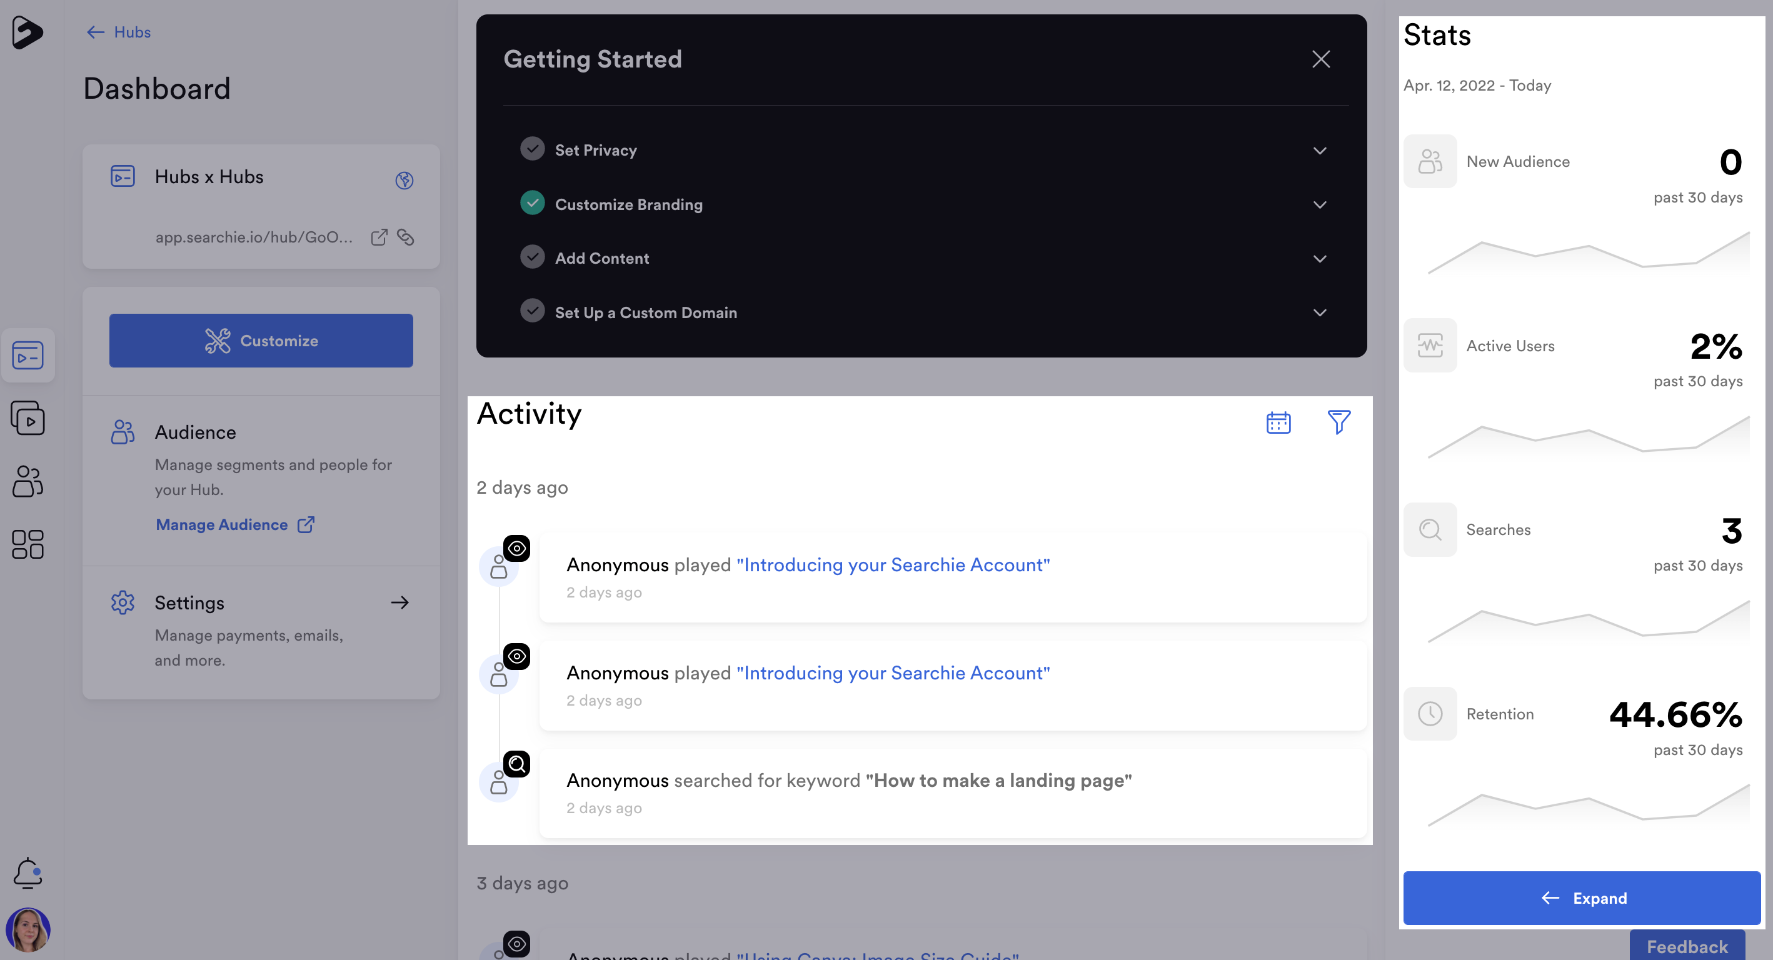The width and height of the screenshot is (1773, 960).
Task: Open the Manage Audience link
Action: coord(234,524)
